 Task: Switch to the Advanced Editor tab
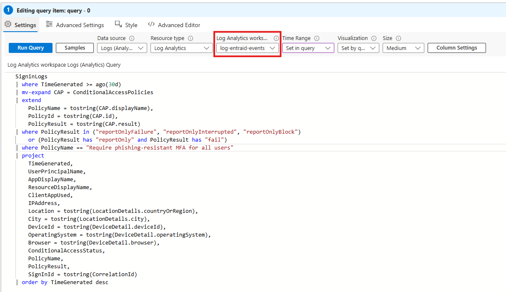(179, 25)
